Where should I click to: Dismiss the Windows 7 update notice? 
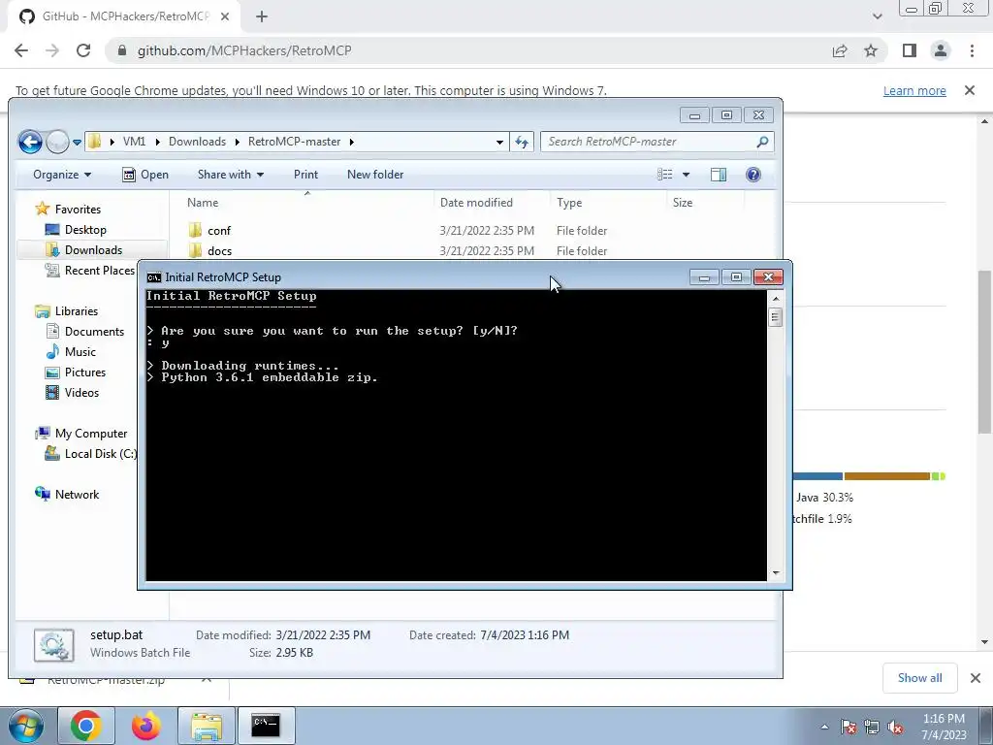970,90
